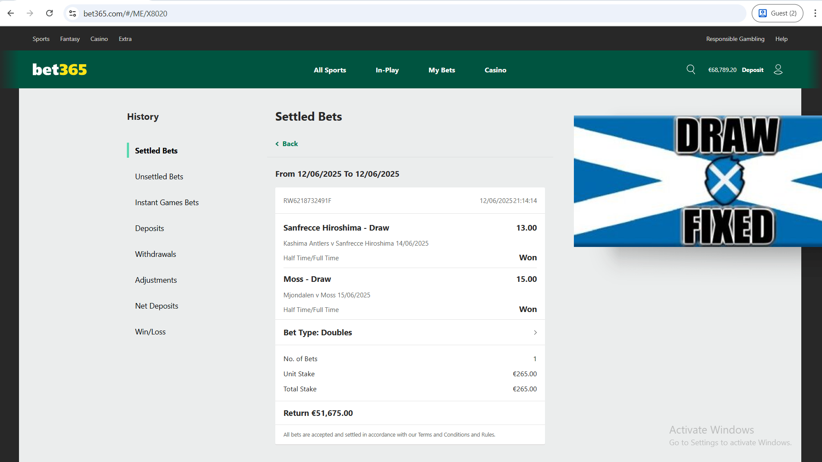Select Net Deposits

(157, 306)
